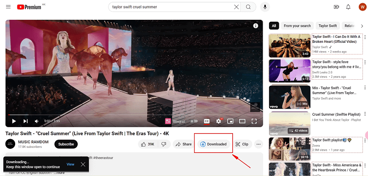Image resolution: width=368 pixels, height=176 pixels.
Task: Dislike this video
Action: click(164, 144)
